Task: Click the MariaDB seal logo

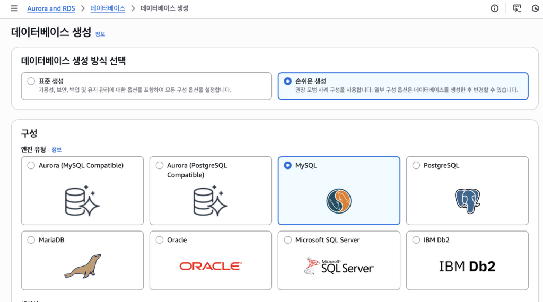Action: pos(83,266)
